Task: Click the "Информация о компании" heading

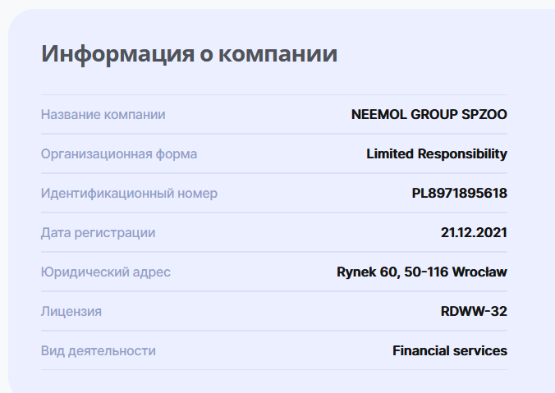Action: coord(189,55)
